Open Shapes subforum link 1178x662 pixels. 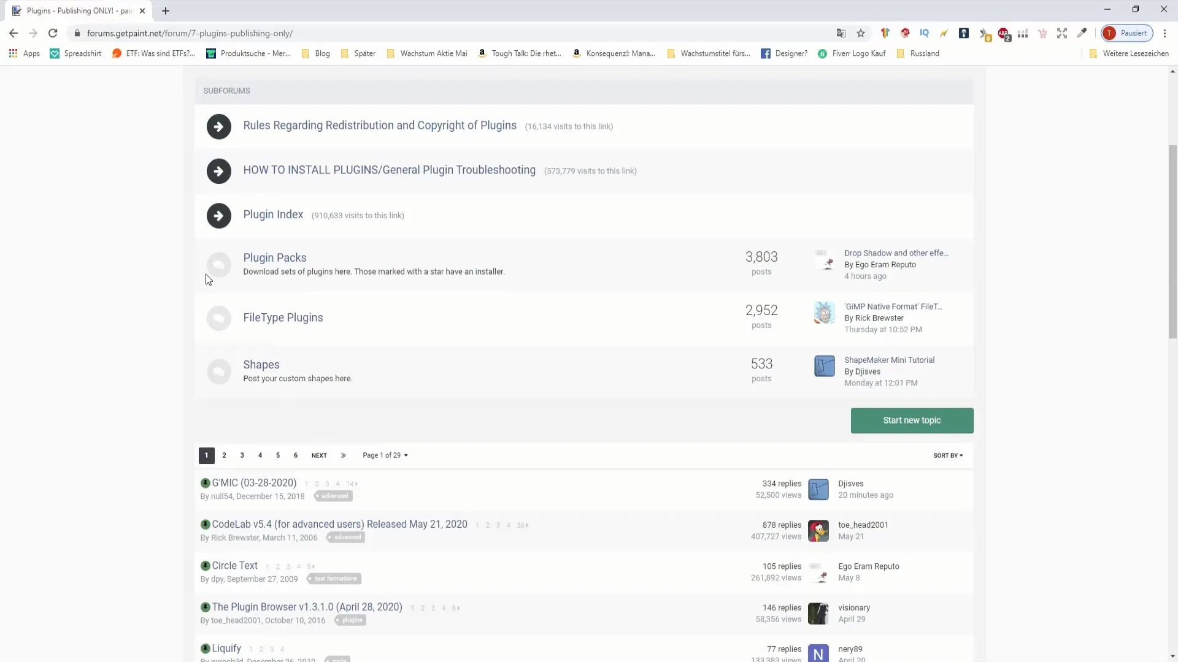[261, 365]
